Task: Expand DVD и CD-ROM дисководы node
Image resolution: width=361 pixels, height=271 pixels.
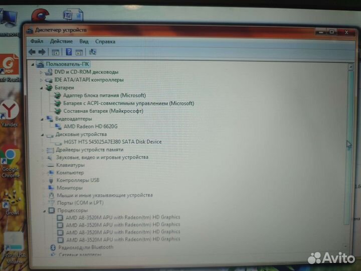Action: [41, 73]
